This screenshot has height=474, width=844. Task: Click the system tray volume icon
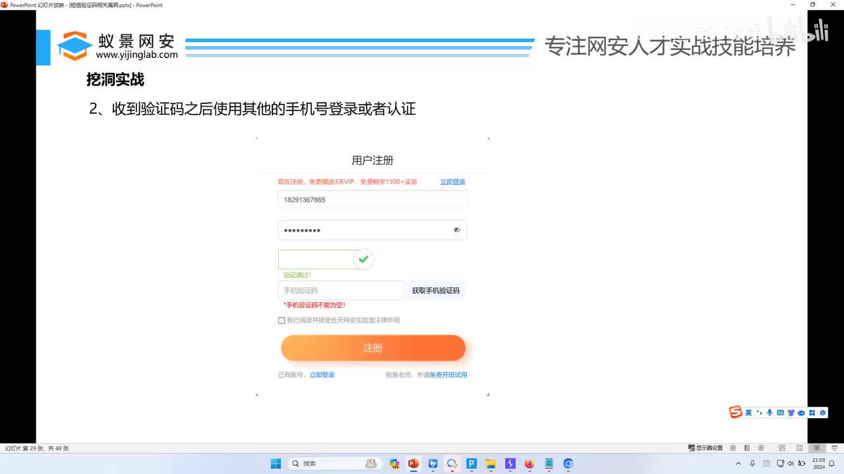tap(791, 463)
